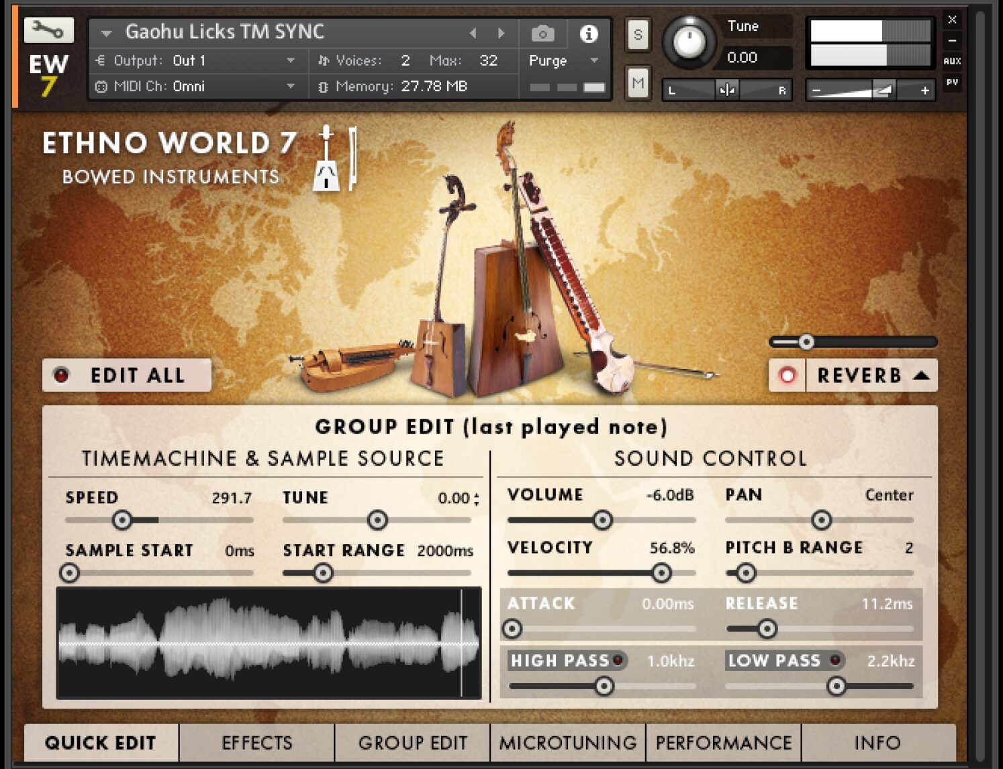This screenshot has width=1003, height=769.
Task: Click the SAMPLE START slider handle
Action: pos(70,573)
